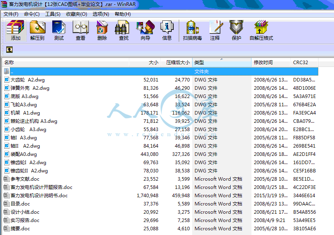Sort by CRC32 column header

coord(305,63)
